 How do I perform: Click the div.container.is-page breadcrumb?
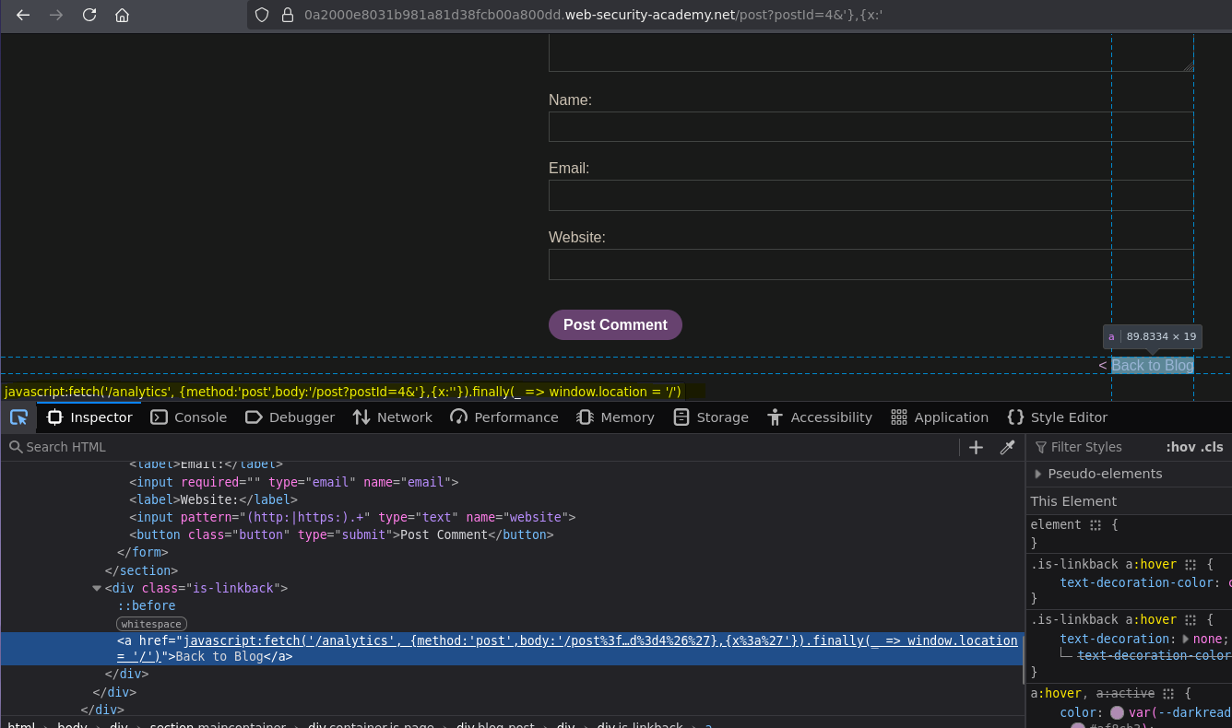click(x=371, y=726)
